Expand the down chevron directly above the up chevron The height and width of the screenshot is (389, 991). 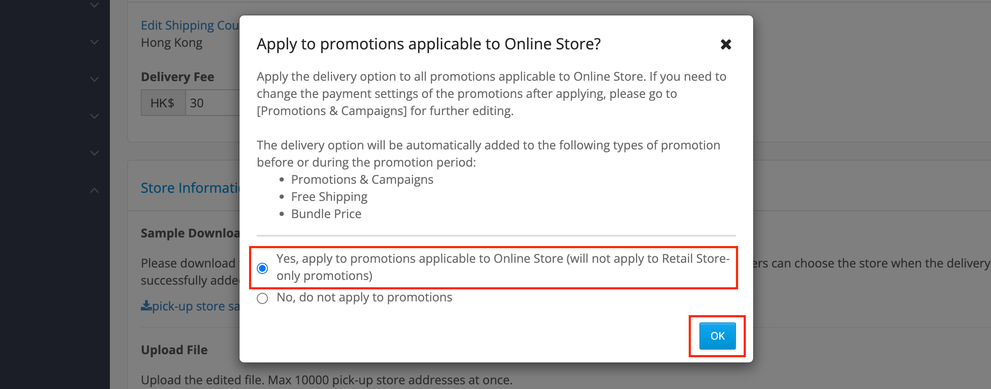pyautogui.click(x=94, y=153)
